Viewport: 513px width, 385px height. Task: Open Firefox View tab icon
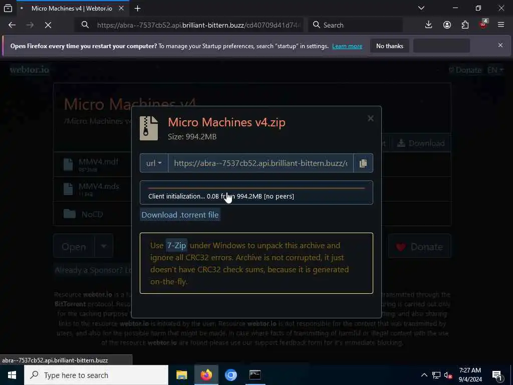[x=8, y=9]
